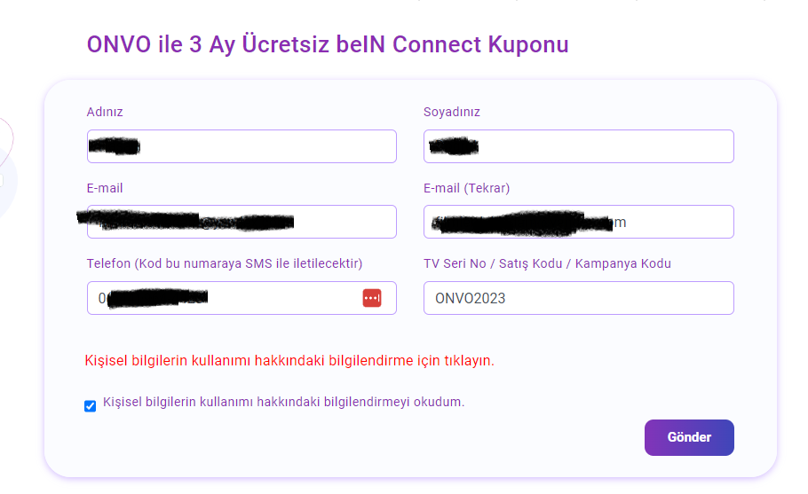
Task: Uncheck the personal data consent checkbox
Action: point(90,406)
